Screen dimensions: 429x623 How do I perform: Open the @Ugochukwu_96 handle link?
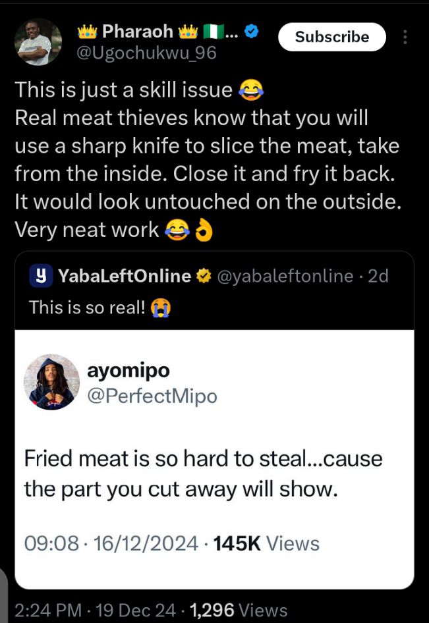147,53
